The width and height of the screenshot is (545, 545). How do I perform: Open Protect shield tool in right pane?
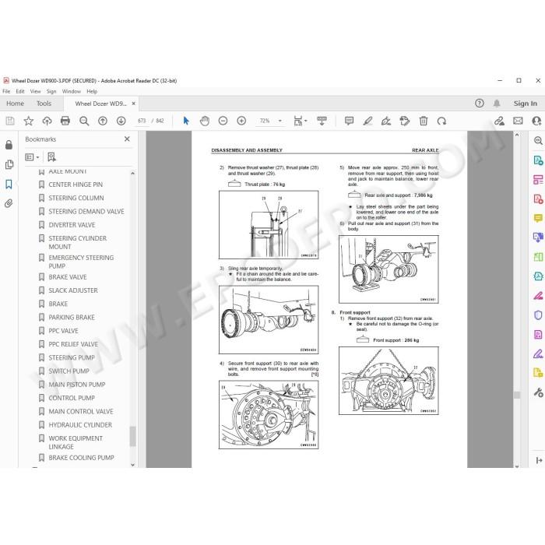point(538,315)
